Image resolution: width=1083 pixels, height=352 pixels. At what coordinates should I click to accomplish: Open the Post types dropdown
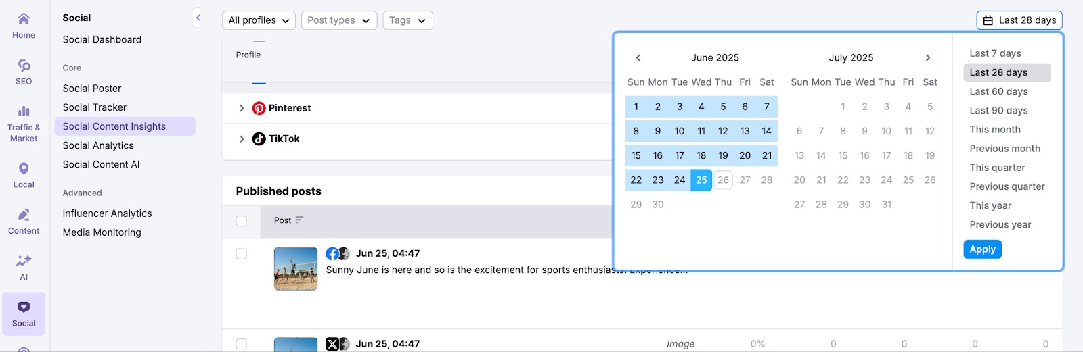pyautogui.click(x=339, y=20)
